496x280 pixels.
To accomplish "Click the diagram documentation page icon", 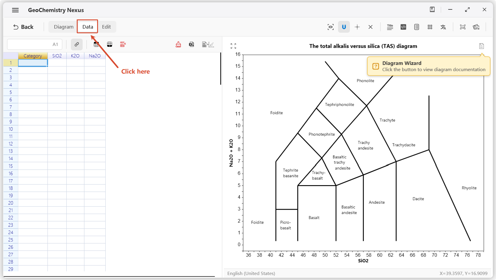I will click(x=482, y=46).
